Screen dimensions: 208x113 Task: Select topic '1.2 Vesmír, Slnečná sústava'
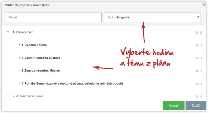pos(40,58)
